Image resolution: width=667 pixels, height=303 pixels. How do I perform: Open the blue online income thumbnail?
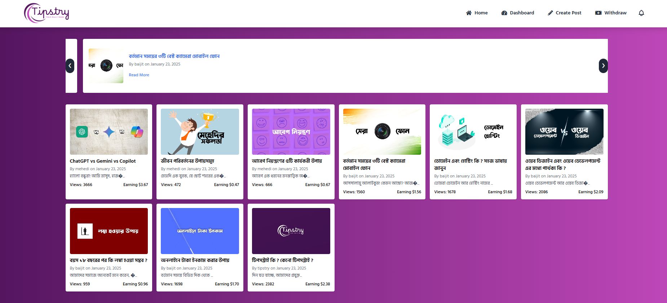(200, 231)
